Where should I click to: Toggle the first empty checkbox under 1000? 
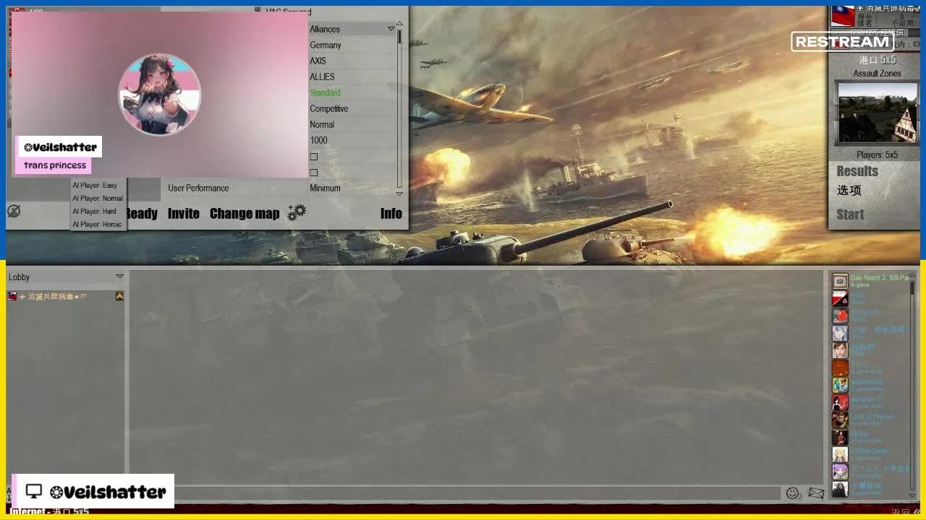pyautogui.click(x=314, y=157)
